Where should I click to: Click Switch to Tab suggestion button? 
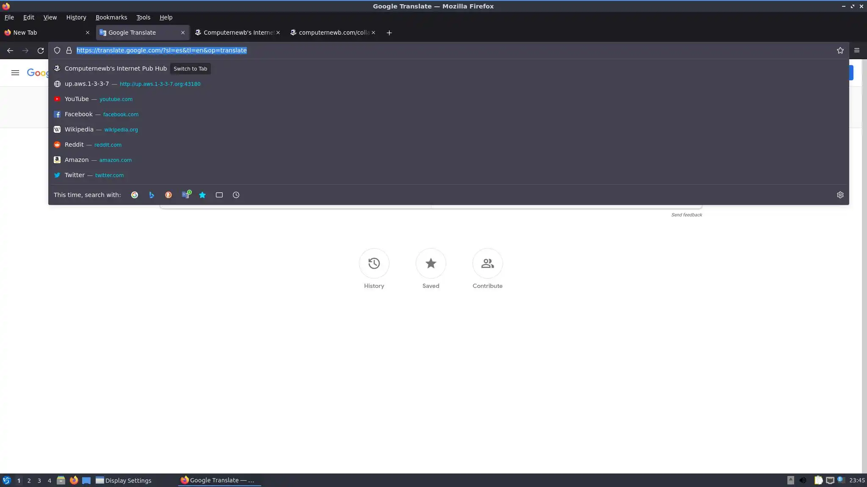point(190,68)
